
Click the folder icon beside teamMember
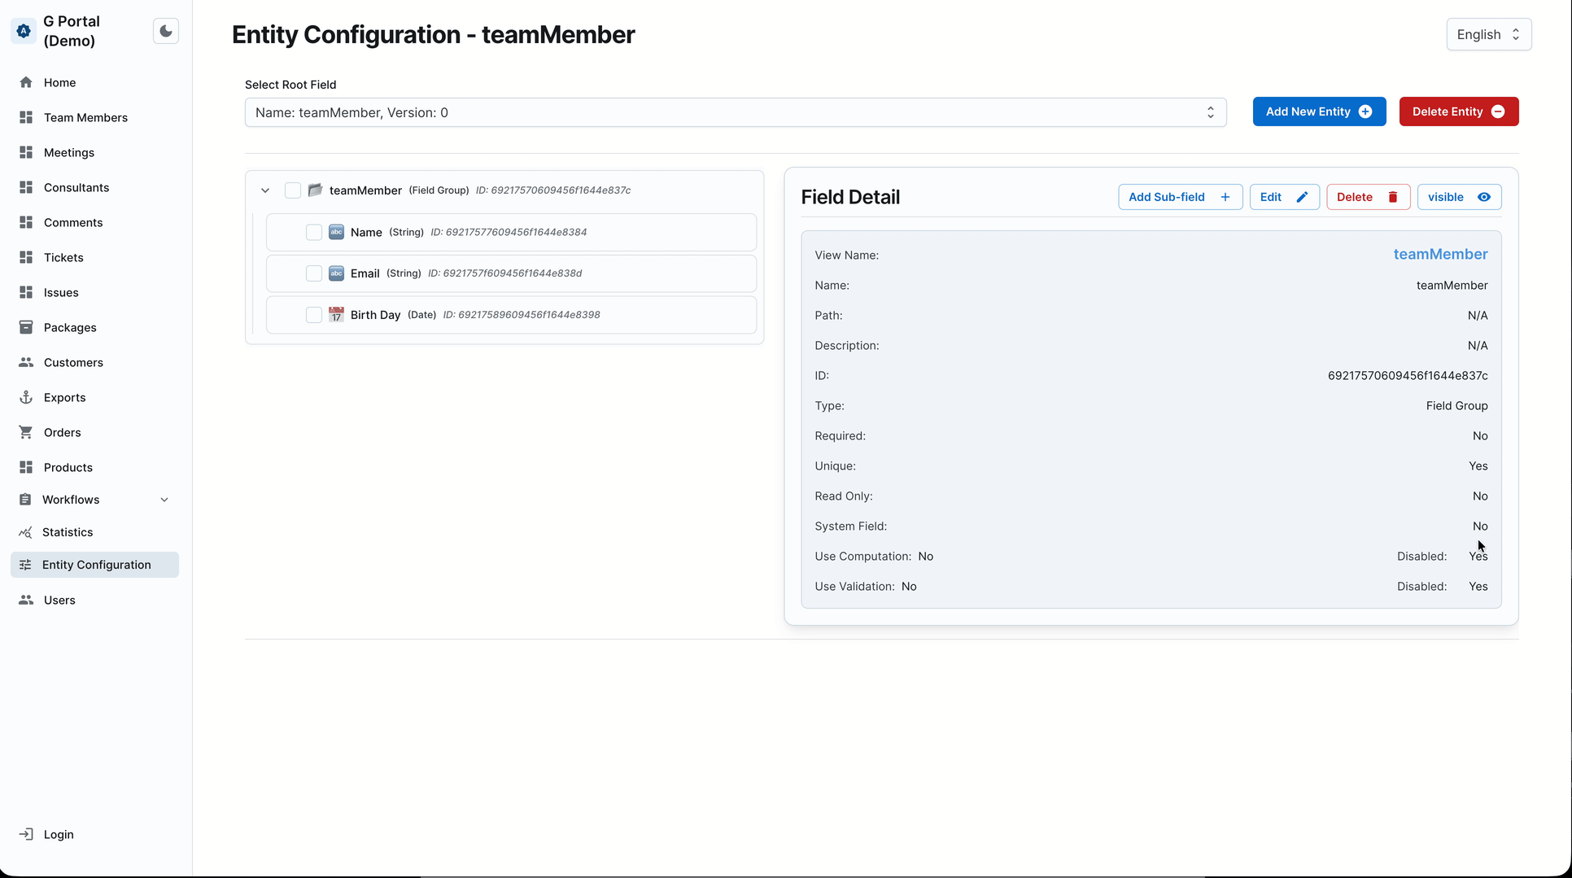pos(315,190)
